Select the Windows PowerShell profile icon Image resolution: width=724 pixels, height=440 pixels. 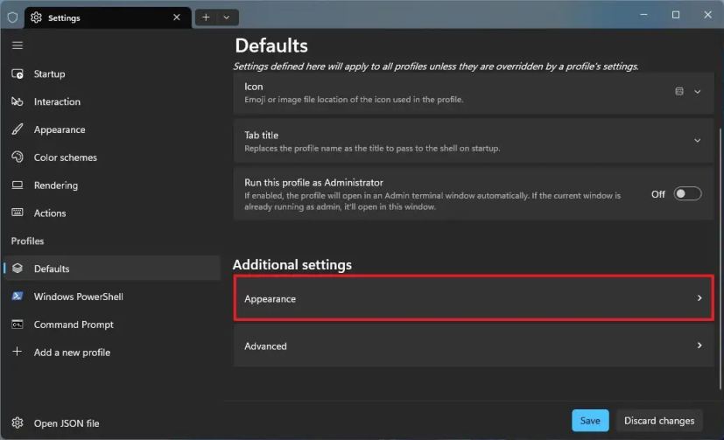pyautogui.click(x=18, y=297)
